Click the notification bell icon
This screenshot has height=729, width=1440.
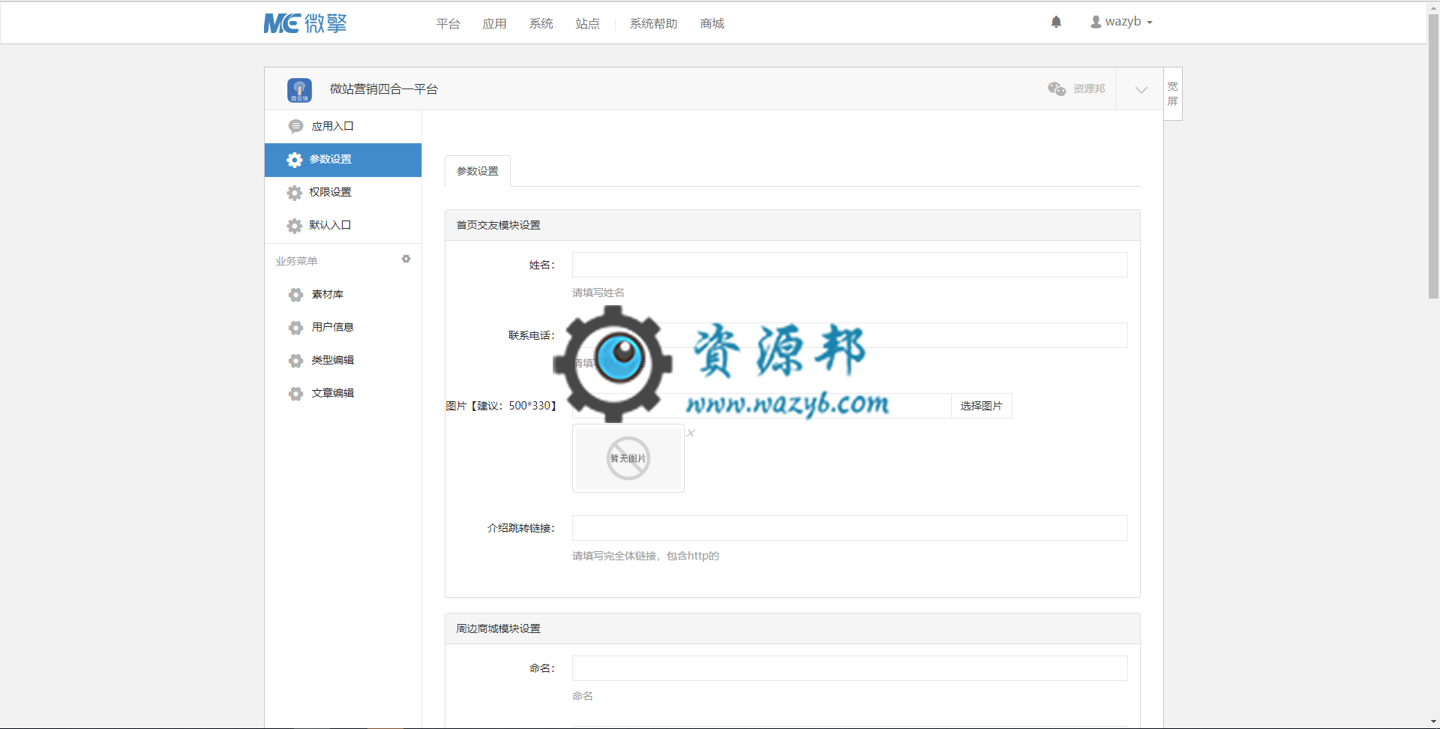tap(1056, 22)
